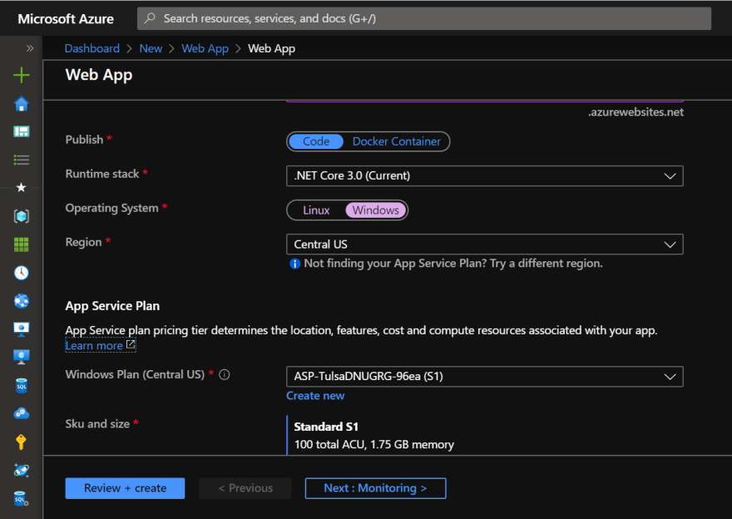Click the Operating System field label
732x519 pixels.
pyautogui.click(x=112, y=208)
